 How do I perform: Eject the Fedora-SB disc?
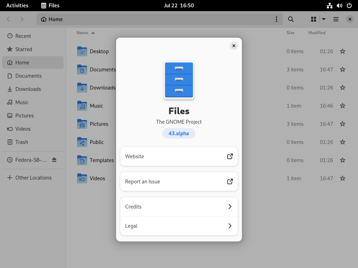[x=54, y=160]
